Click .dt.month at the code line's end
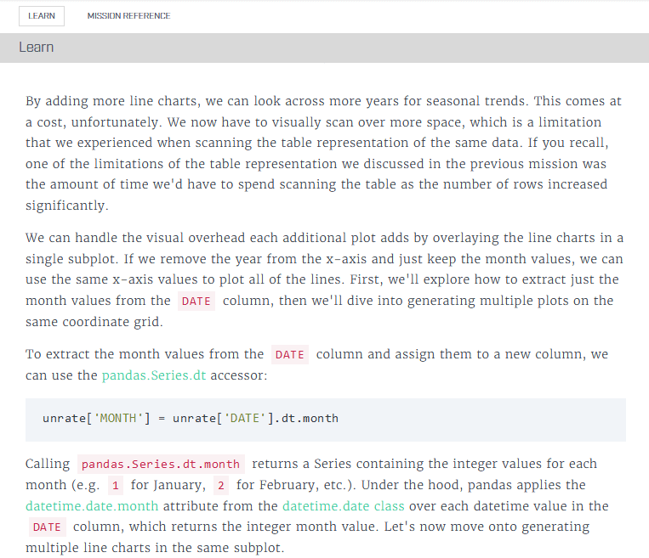The image size is (649, 558). 306,419
